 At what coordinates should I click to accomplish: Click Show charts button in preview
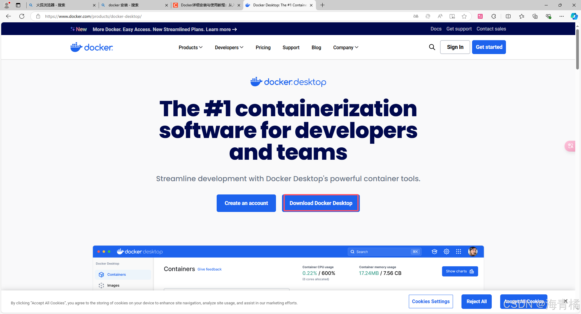tap(460, 271)
